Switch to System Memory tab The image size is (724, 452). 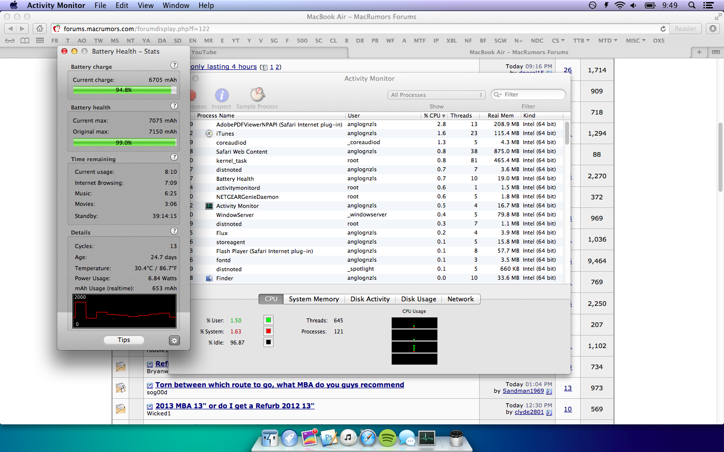314,299
